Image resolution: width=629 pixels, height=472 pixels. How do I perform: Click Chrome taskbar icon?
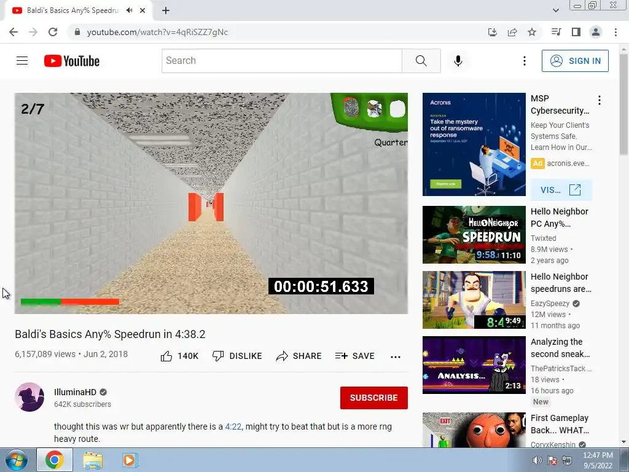click(55, 460)
